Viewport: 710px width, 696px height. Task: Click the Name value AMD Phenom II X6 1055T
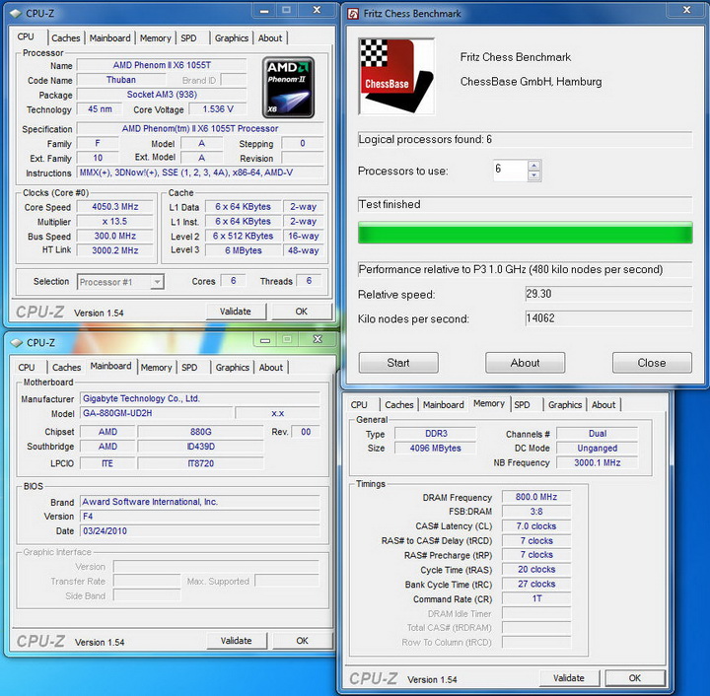pyautogui.click(x=162, y=65)
